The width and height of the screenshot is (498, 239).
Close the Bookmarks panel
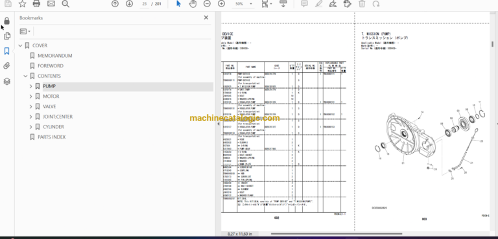point(206,17)
